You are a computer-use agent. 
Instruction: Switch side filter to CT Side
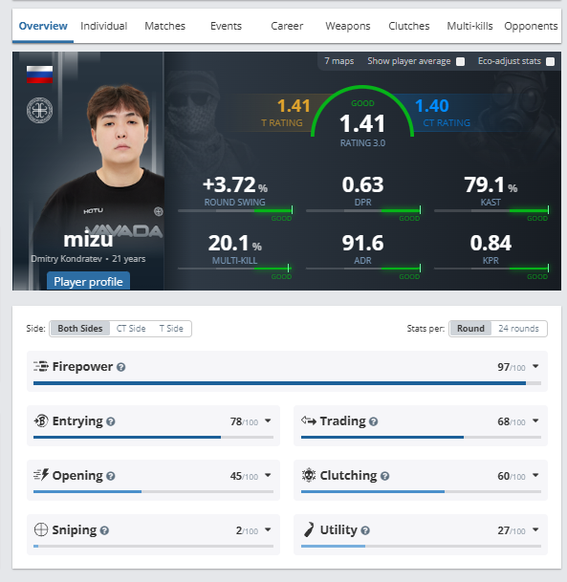[x=131, y=329]
